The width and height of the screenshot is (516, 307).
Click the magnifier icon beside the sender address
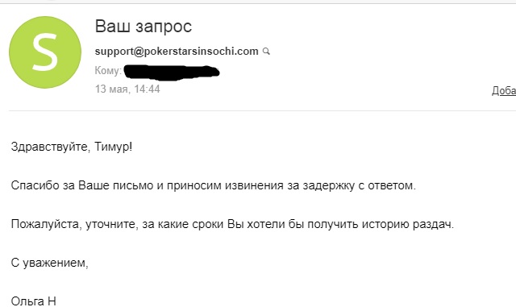click(x=266, y=52)
